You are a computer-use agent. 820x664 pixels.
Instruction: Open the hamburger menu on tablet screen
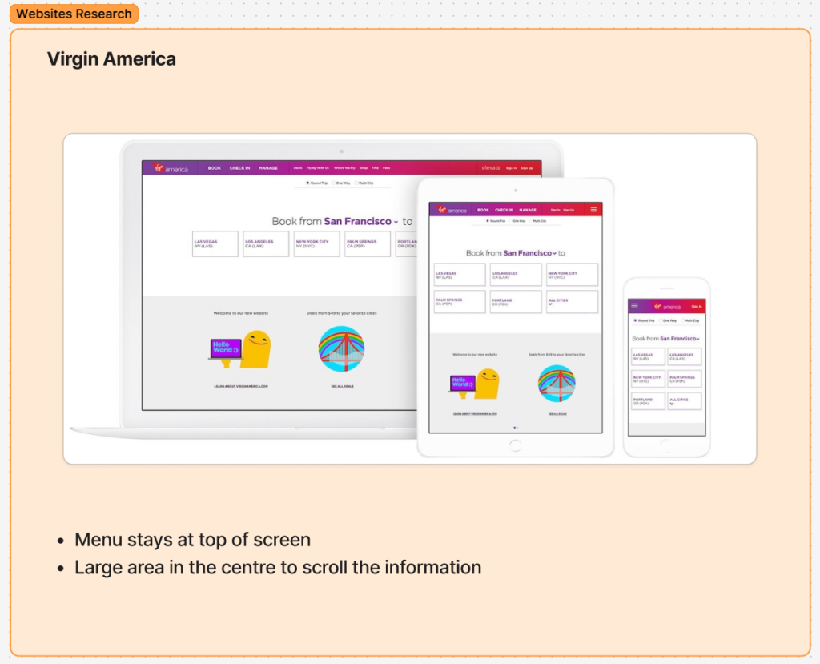tap(593, 210)
